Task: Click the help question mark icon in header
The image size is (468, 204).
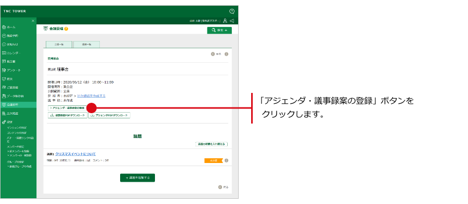Action: click(x=232, y=11)
